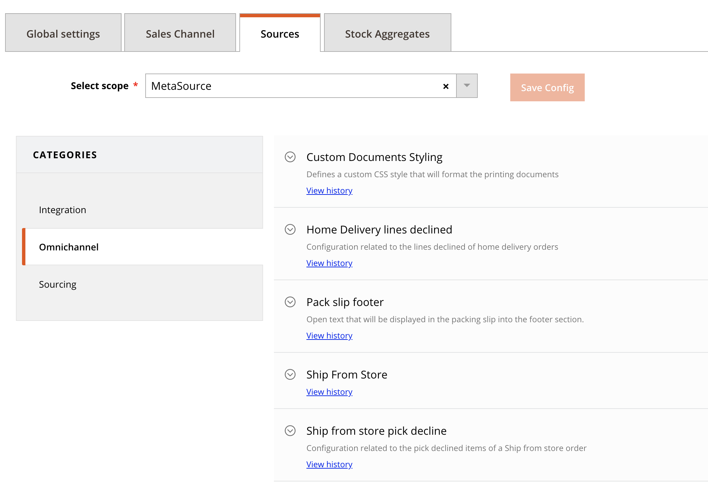Click the Ship from store pick decline heading
Image resolution: width=708 pixels, height=493 pixels.
point(377,431)
